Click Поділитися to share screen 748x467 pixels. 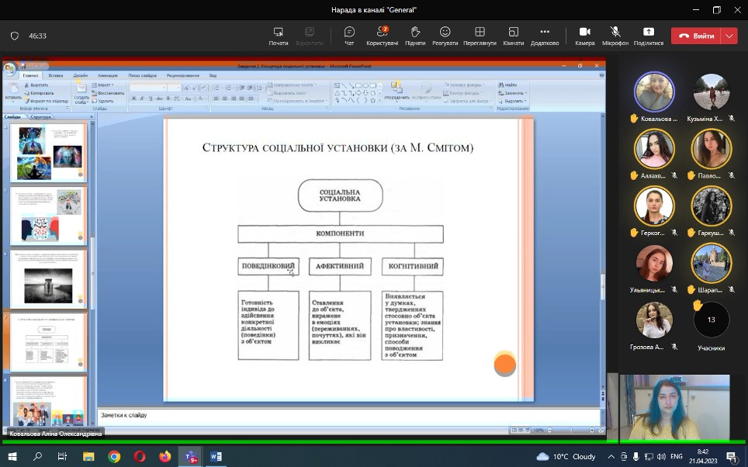pyautogui.click(x=648, y=36)
